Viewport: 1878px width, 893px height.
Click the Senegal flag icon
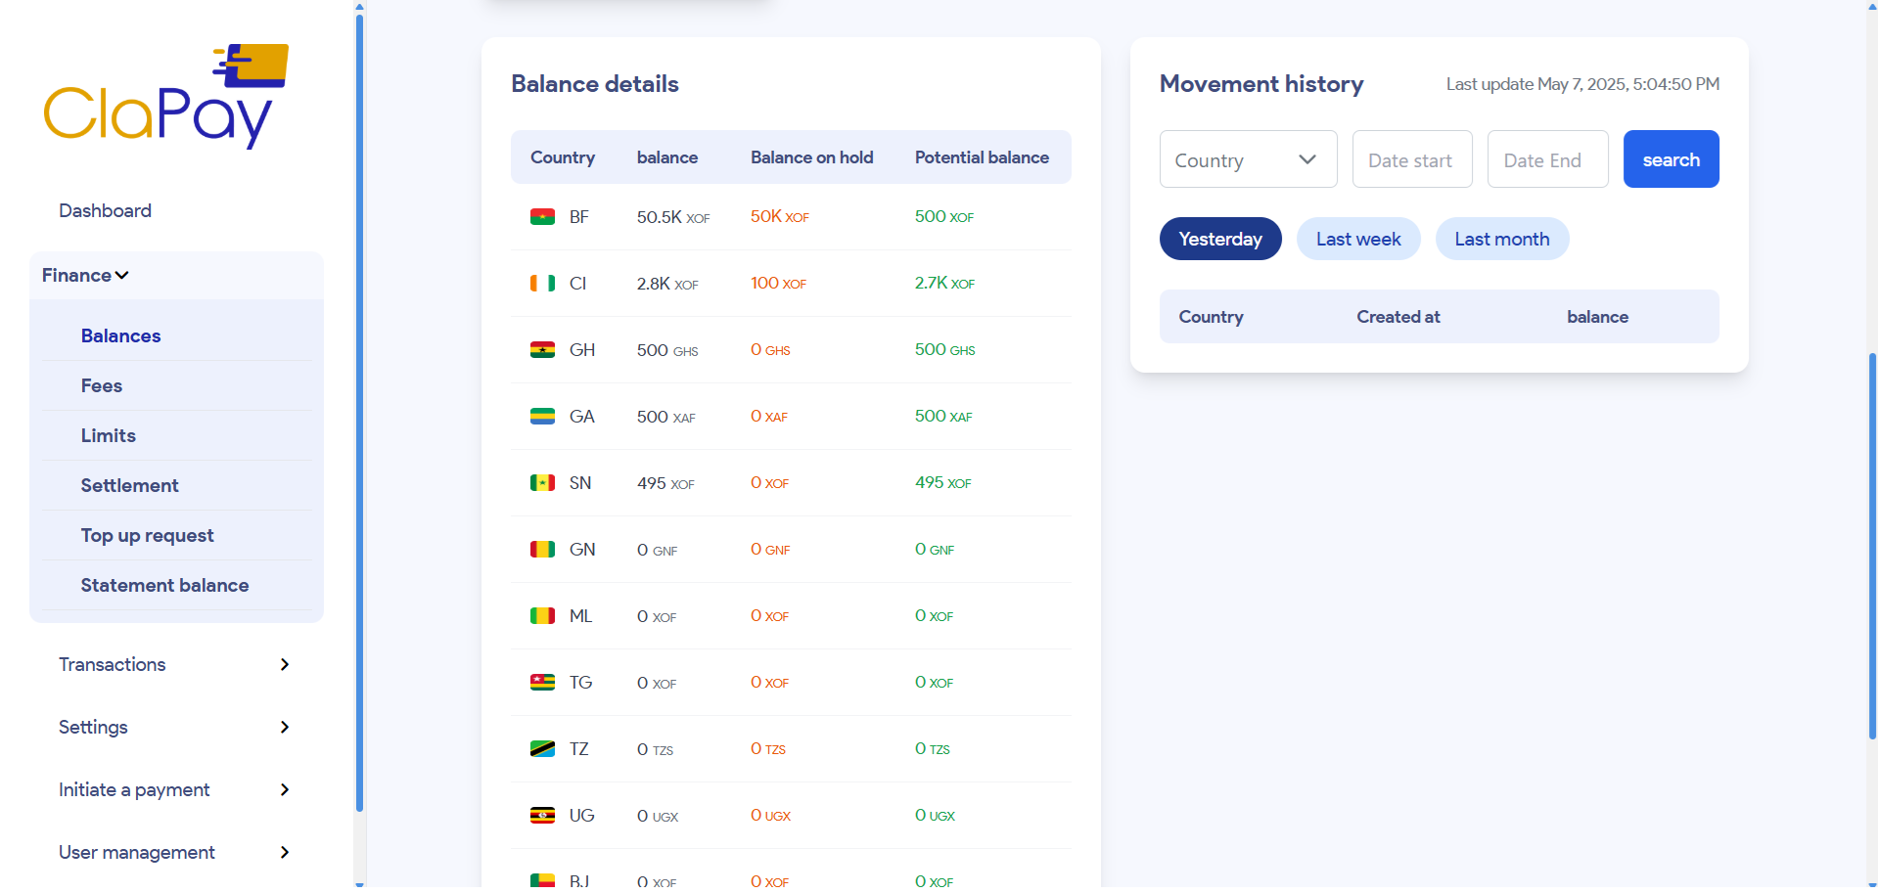pos(542,482)
